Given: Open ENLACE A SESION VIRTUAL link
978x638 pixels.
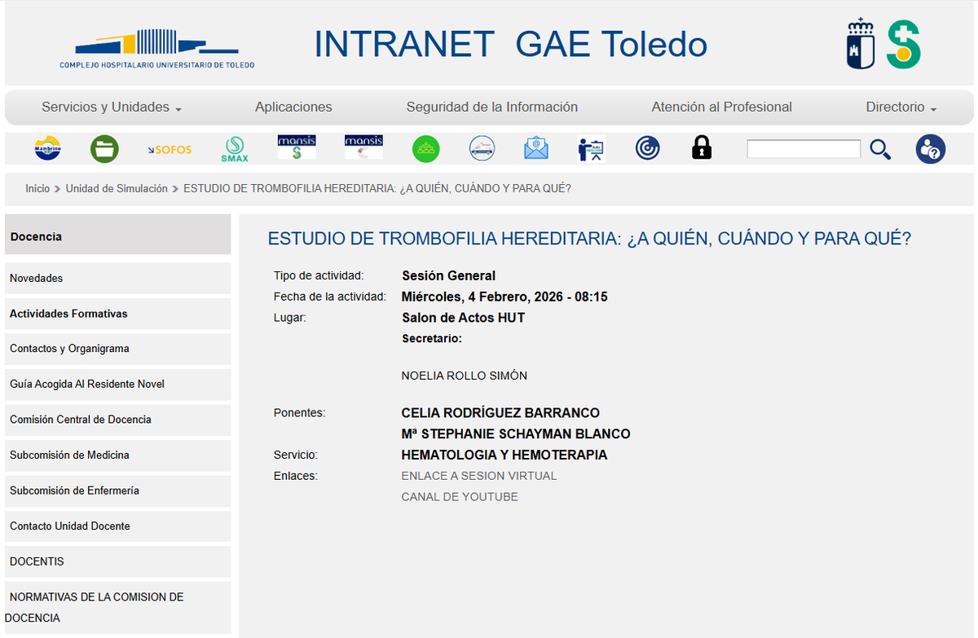Looking at the screenshot, I should coord(478,475).
